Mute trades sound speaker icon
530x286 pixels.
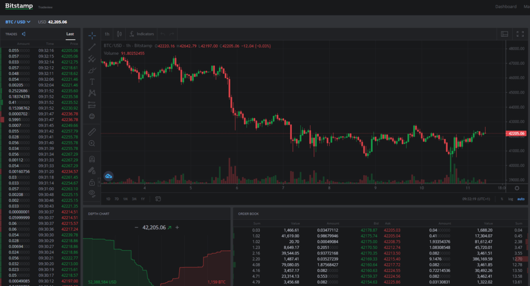(24, 34)
